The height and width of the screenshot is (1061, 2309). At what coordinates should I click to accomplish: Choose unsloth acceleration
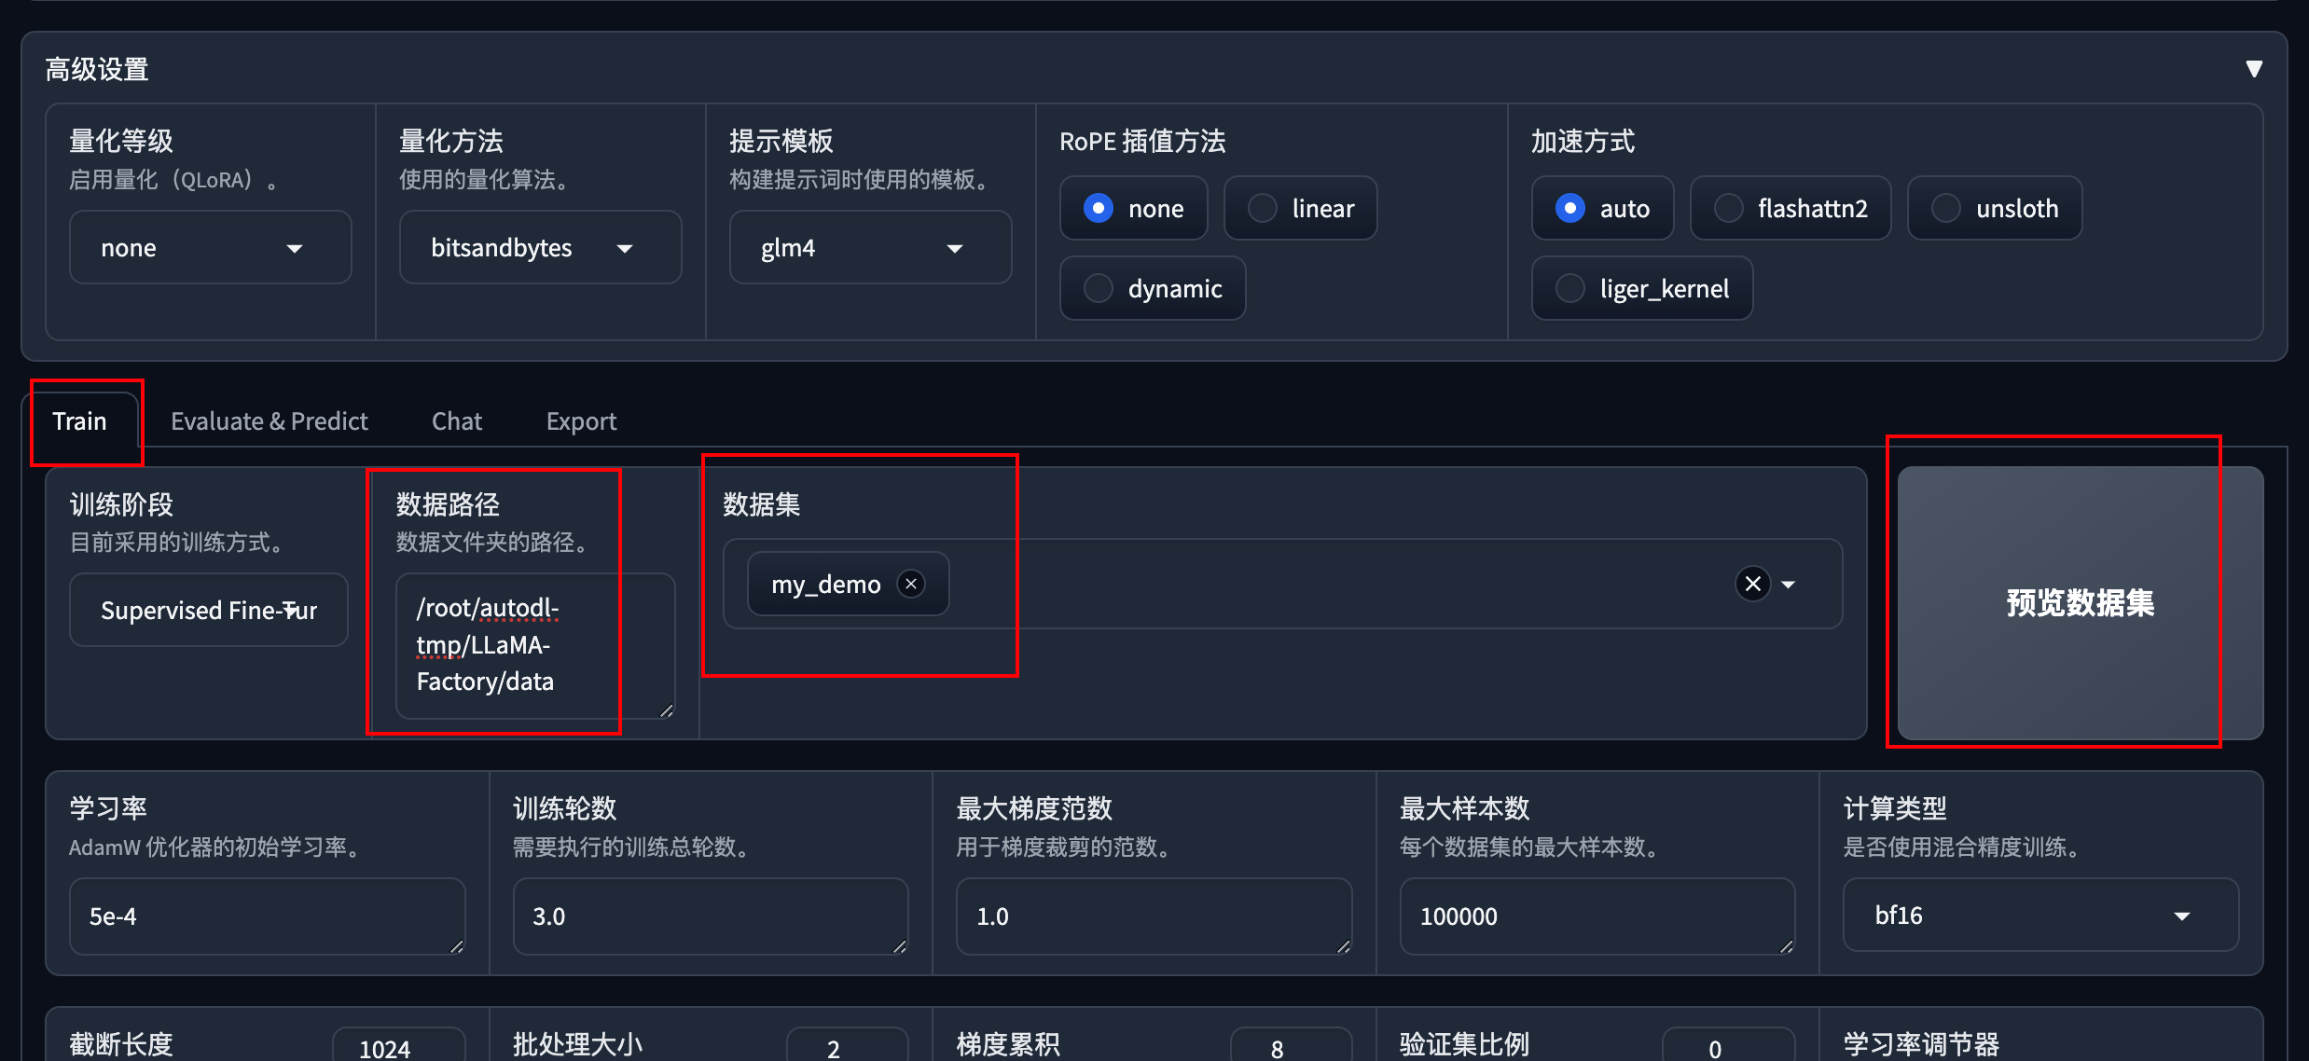click(1995, 208)
